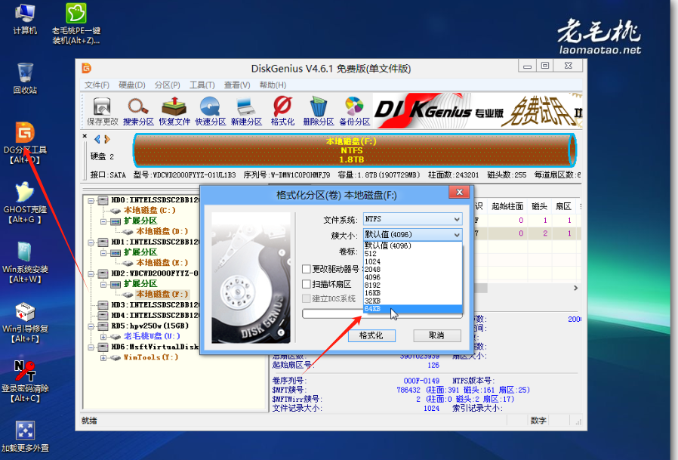678x460 pixels.
Task: Close the format partition dialog
Action: pyautogui.click(x=459, y=192)
